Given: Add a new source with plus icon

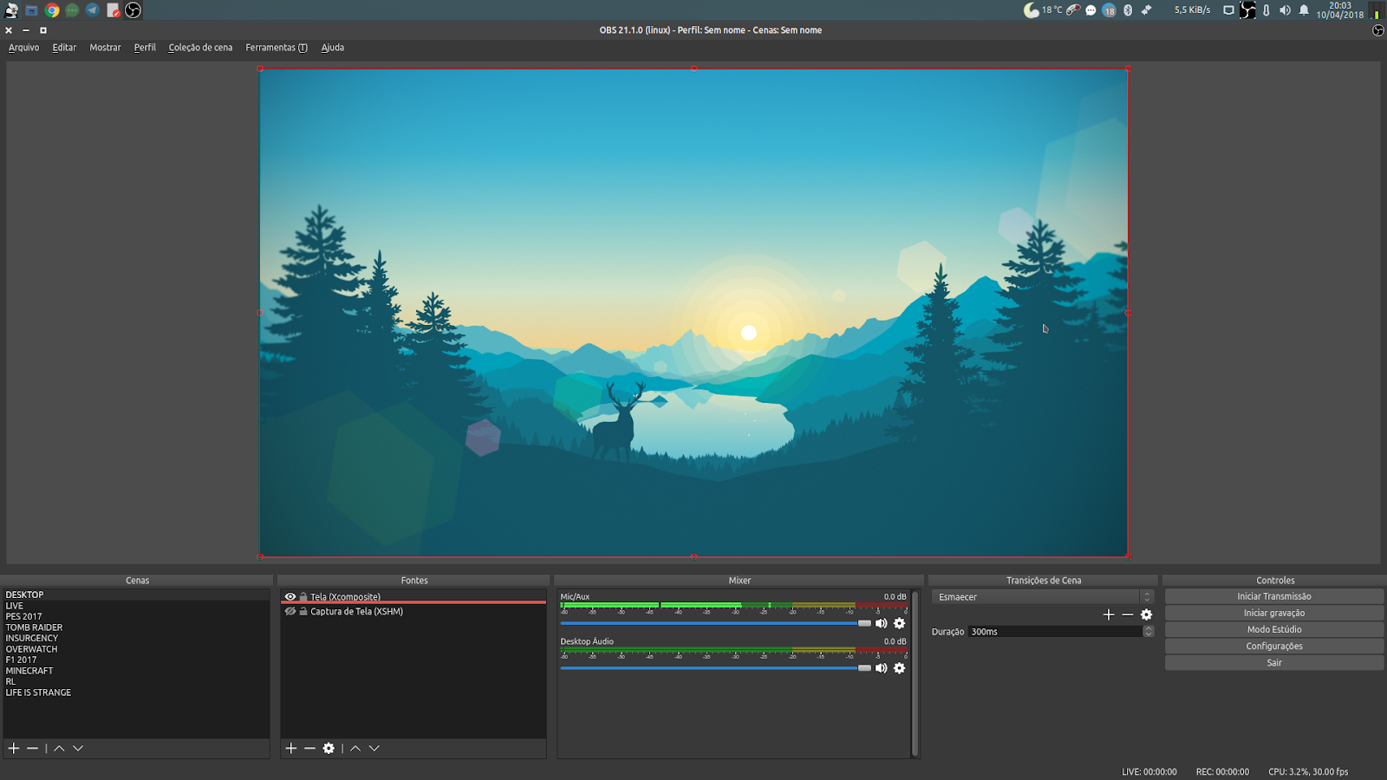Looking at the screenshot, I should [x=290, y=748].
